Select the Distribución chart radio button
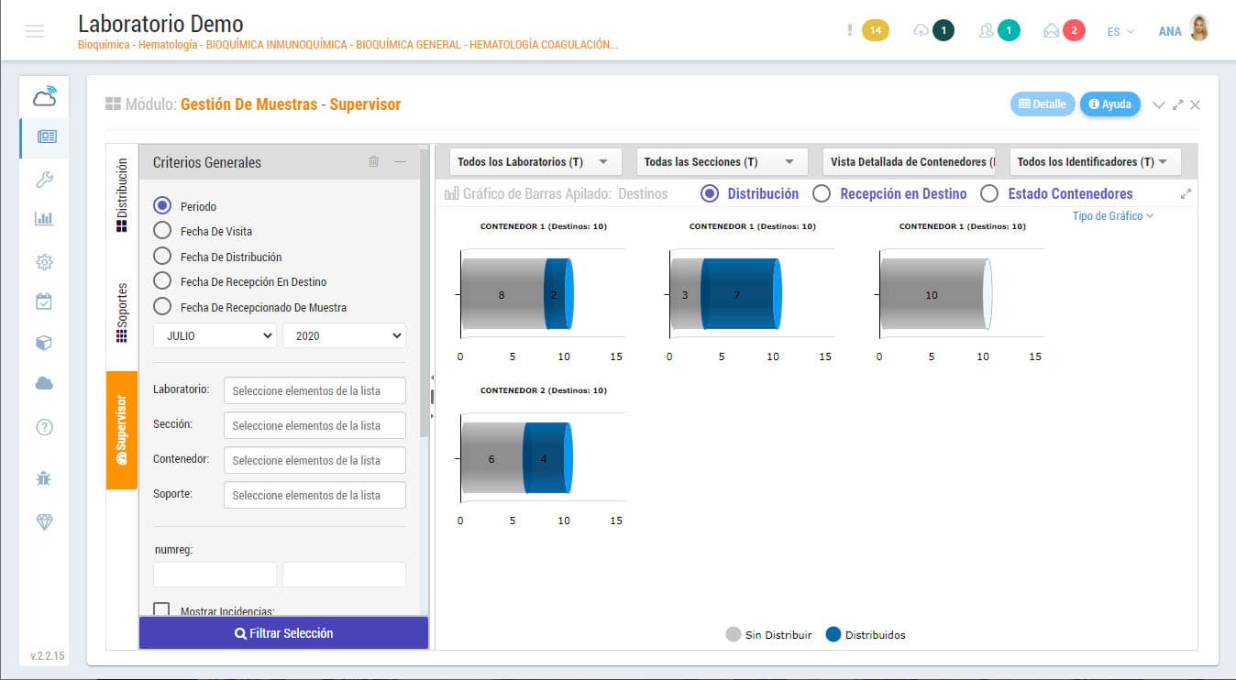 709,193
